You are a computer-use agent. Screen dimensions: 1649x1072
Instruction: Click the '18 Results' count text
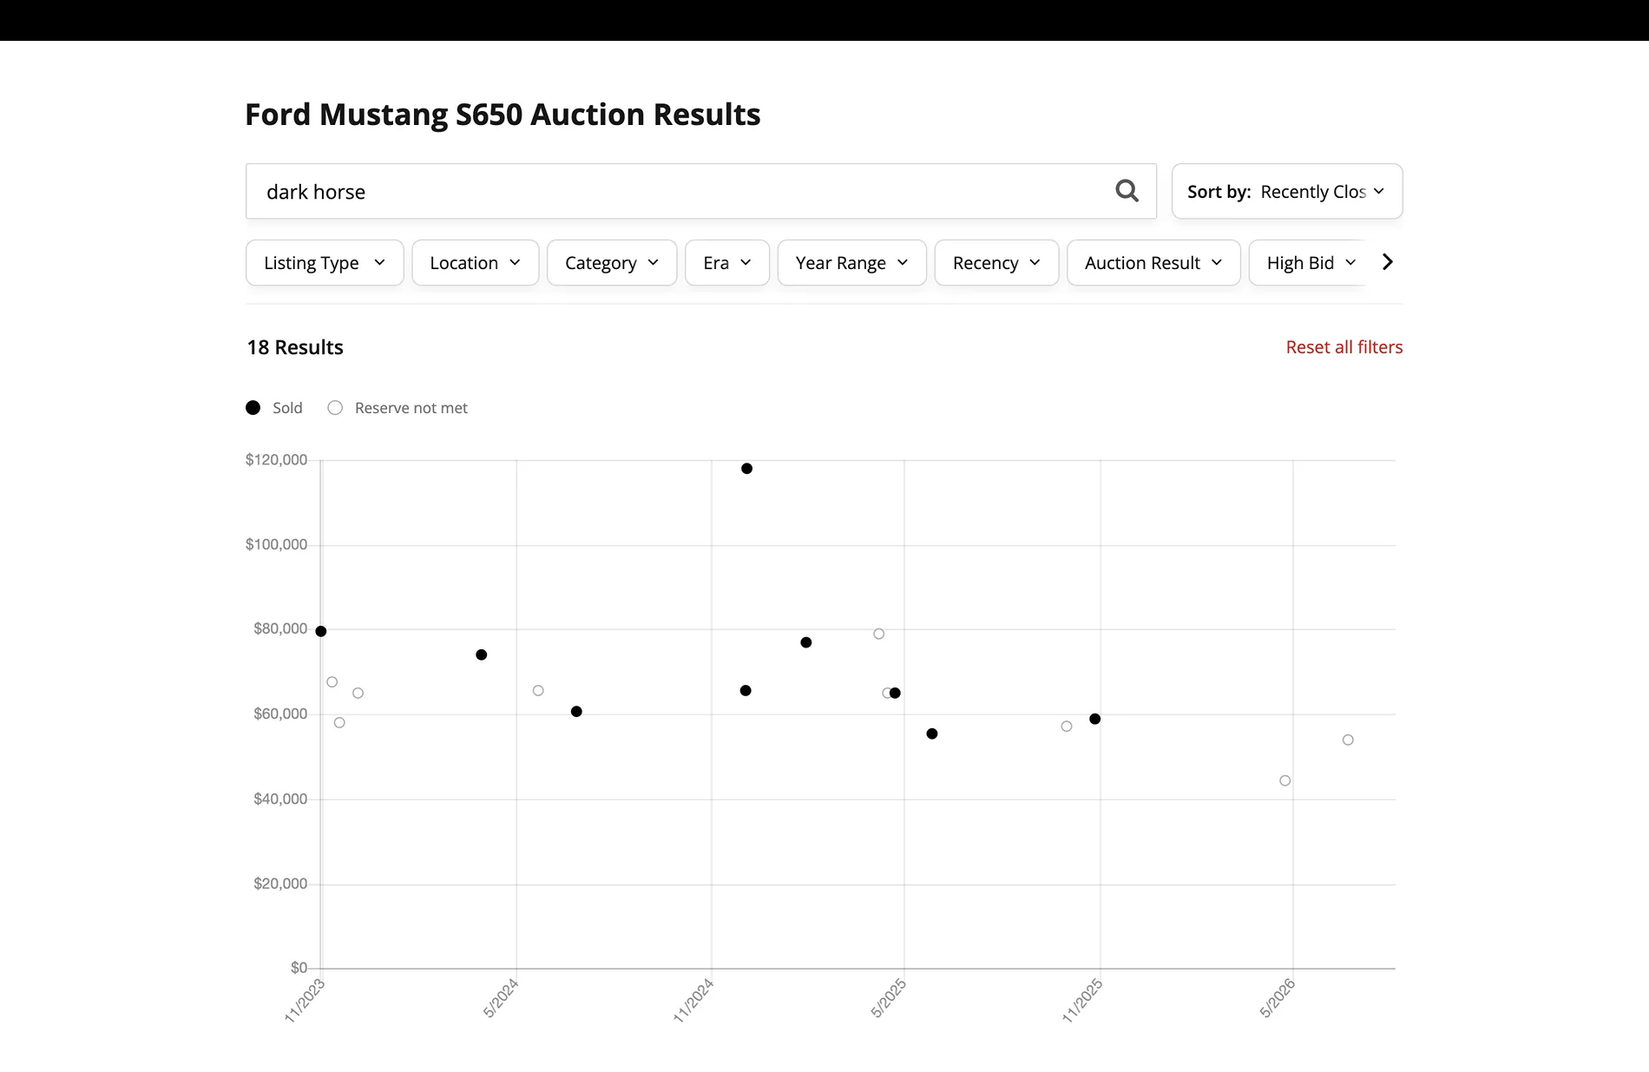click(295, 347)
